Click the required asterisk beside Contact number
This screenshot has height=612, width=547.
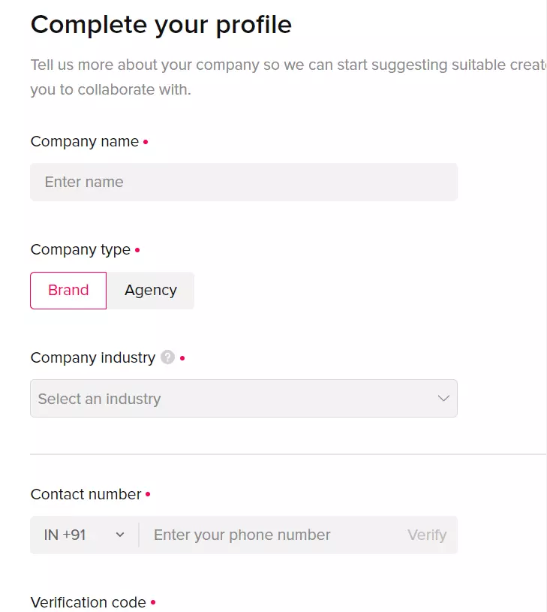(x=147, y=495)
